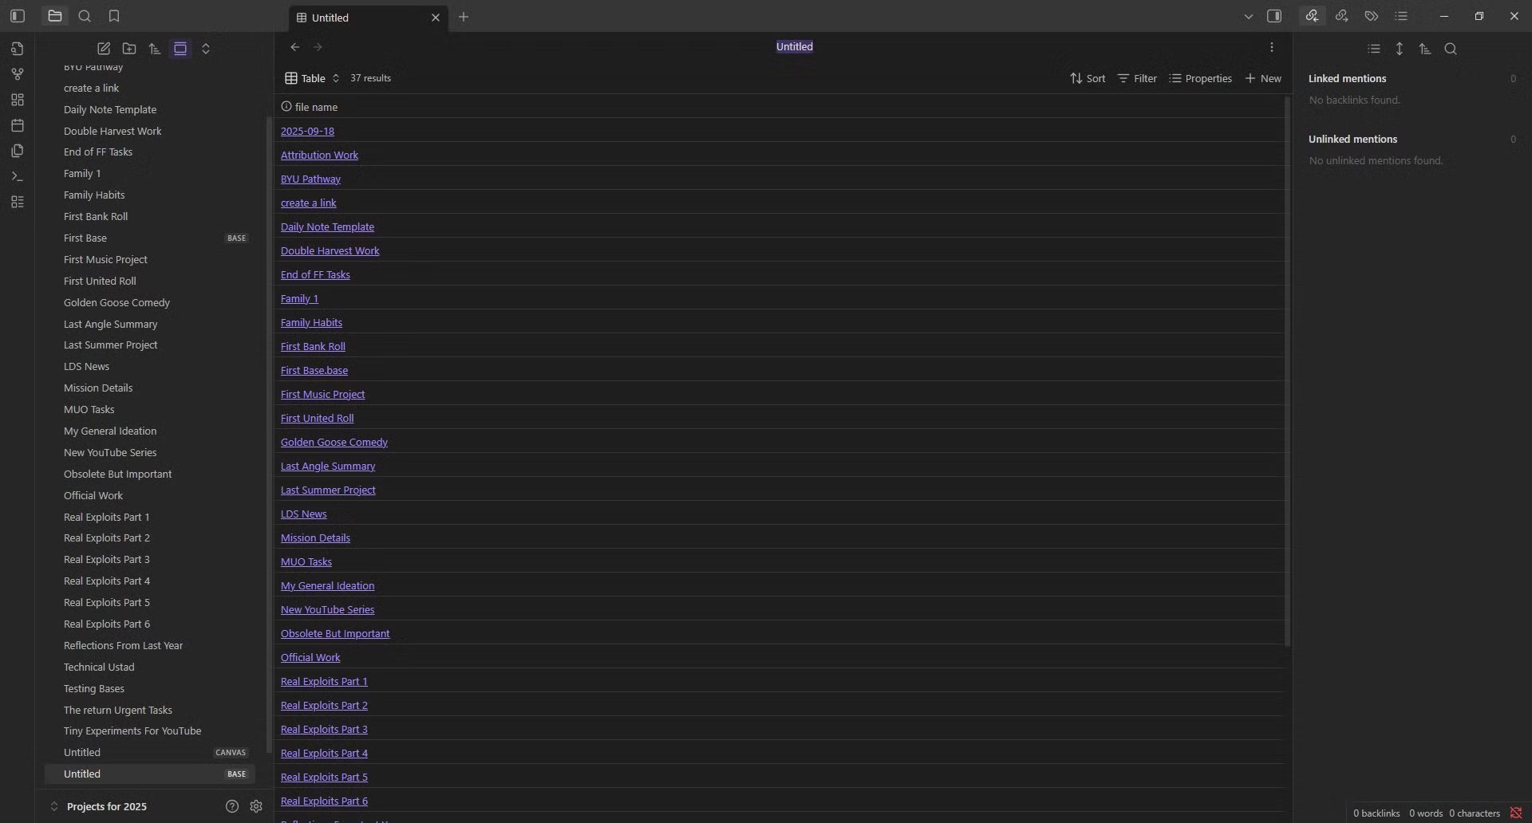Change sort order of the file explorer

(x=155, y=49)
